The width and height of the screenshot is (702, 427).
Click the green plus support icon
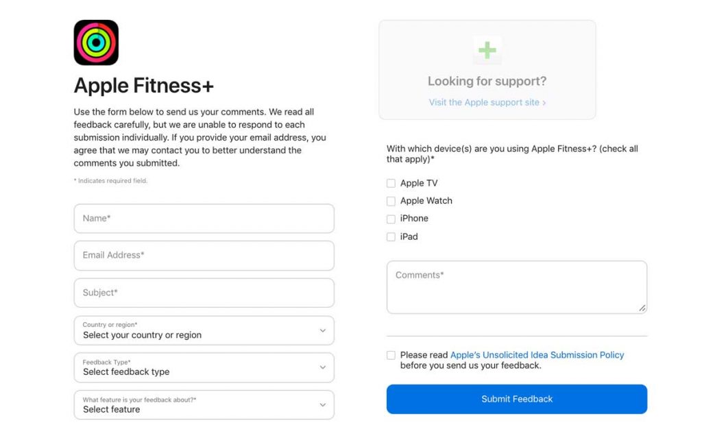point(487,50)
